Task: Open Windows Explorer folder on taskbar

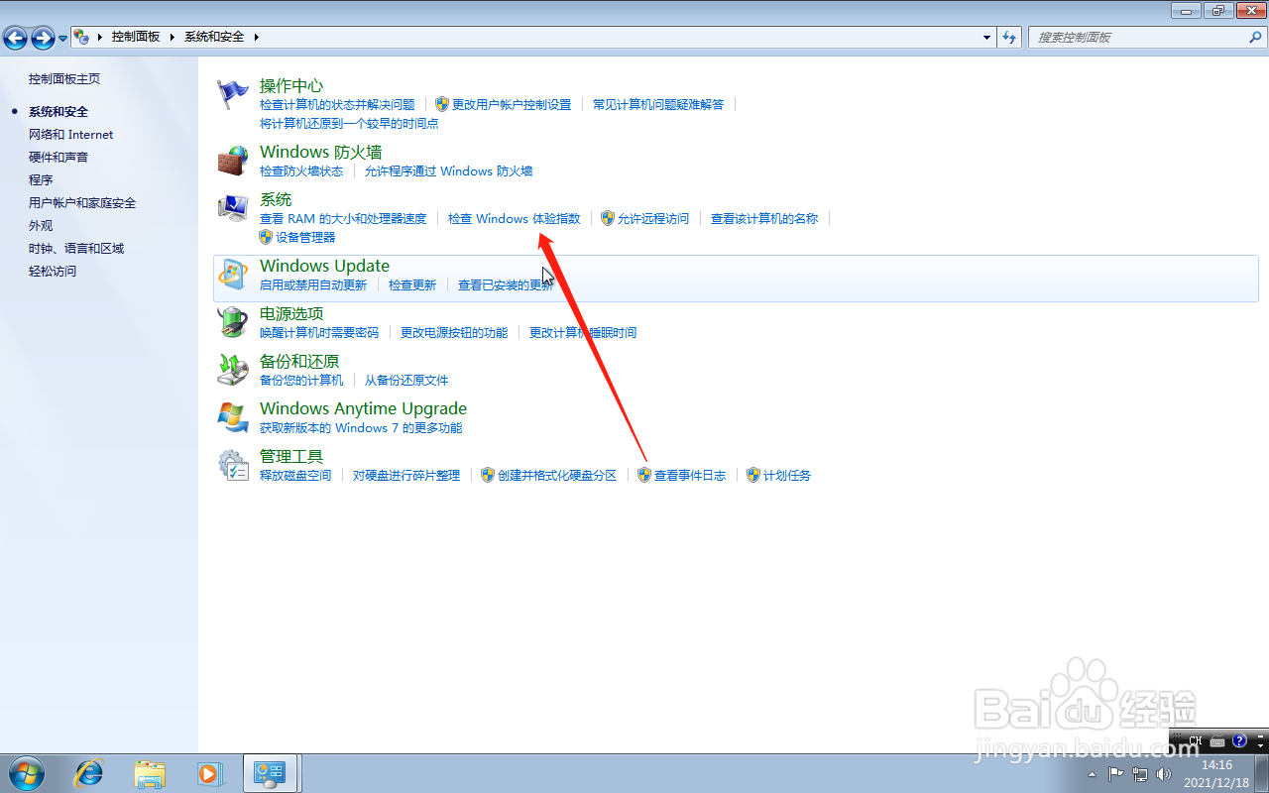Action: coord(150,773)
